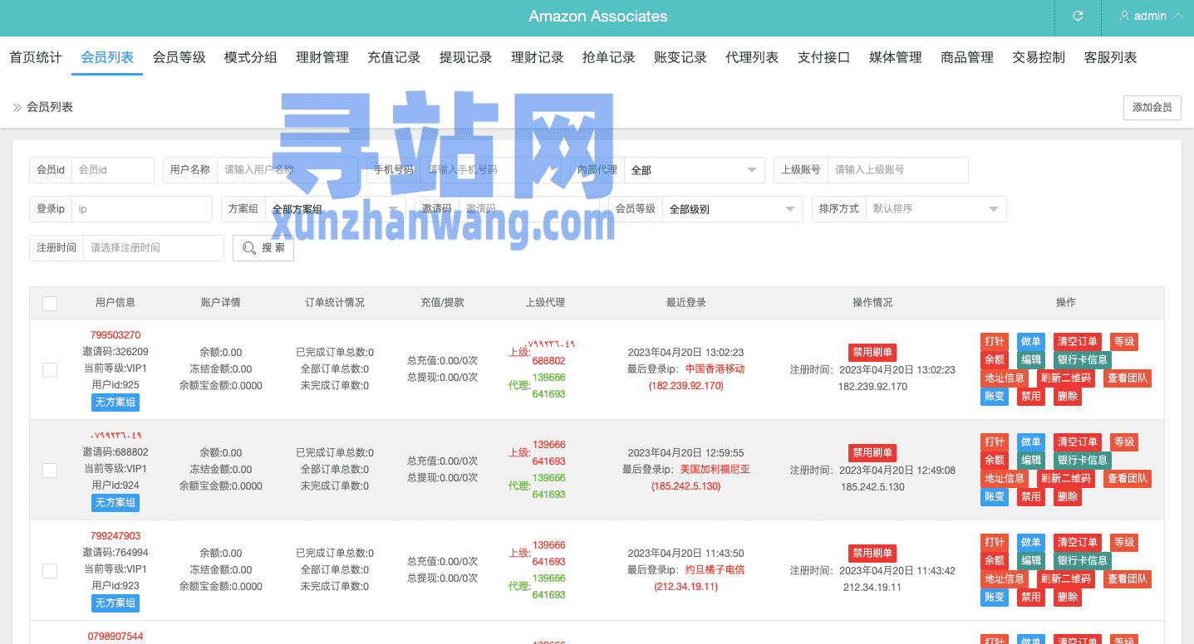Open the 提现记录 tab

coord(465,57)
